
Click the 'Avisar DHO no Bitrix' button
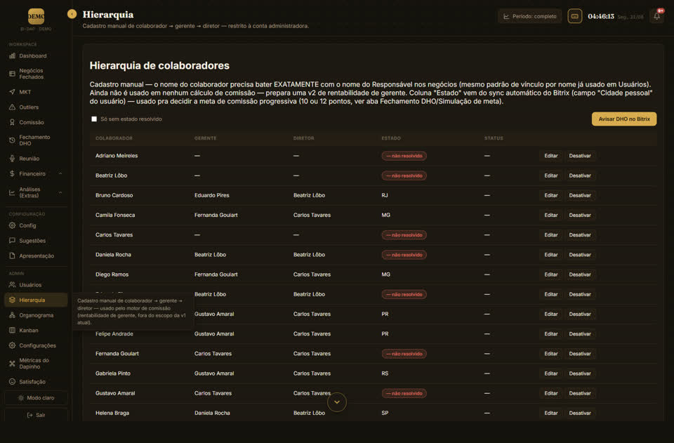[624, 119]
